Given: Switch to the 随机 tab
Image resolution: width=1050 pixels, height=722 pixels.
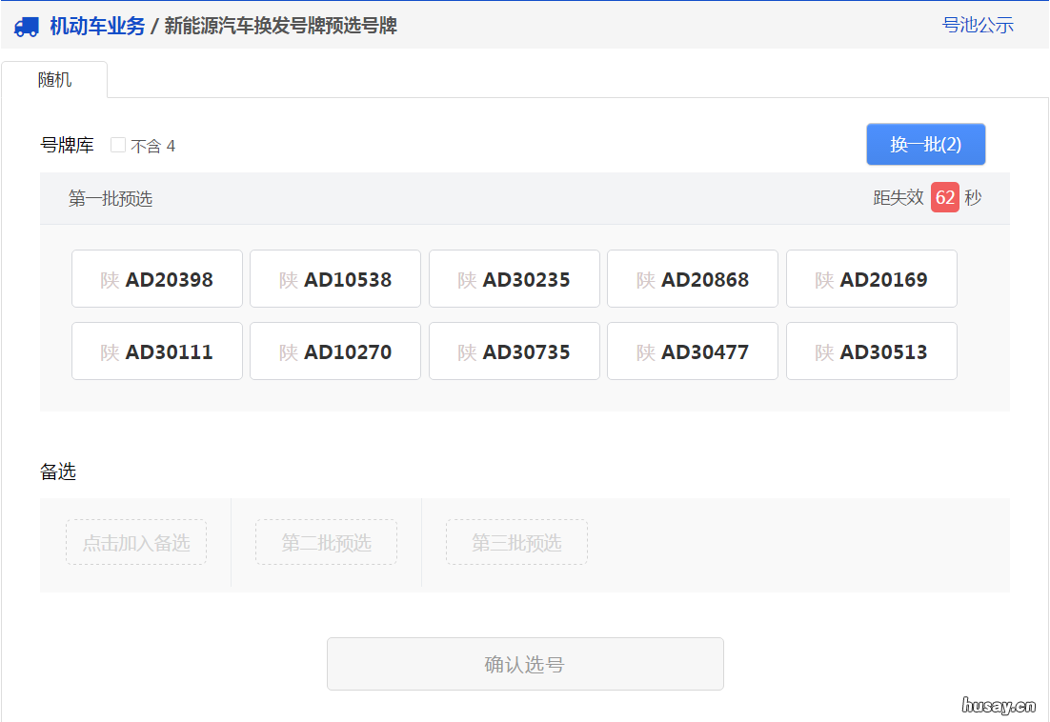Looking at the screenshot, I should [53, 80].
